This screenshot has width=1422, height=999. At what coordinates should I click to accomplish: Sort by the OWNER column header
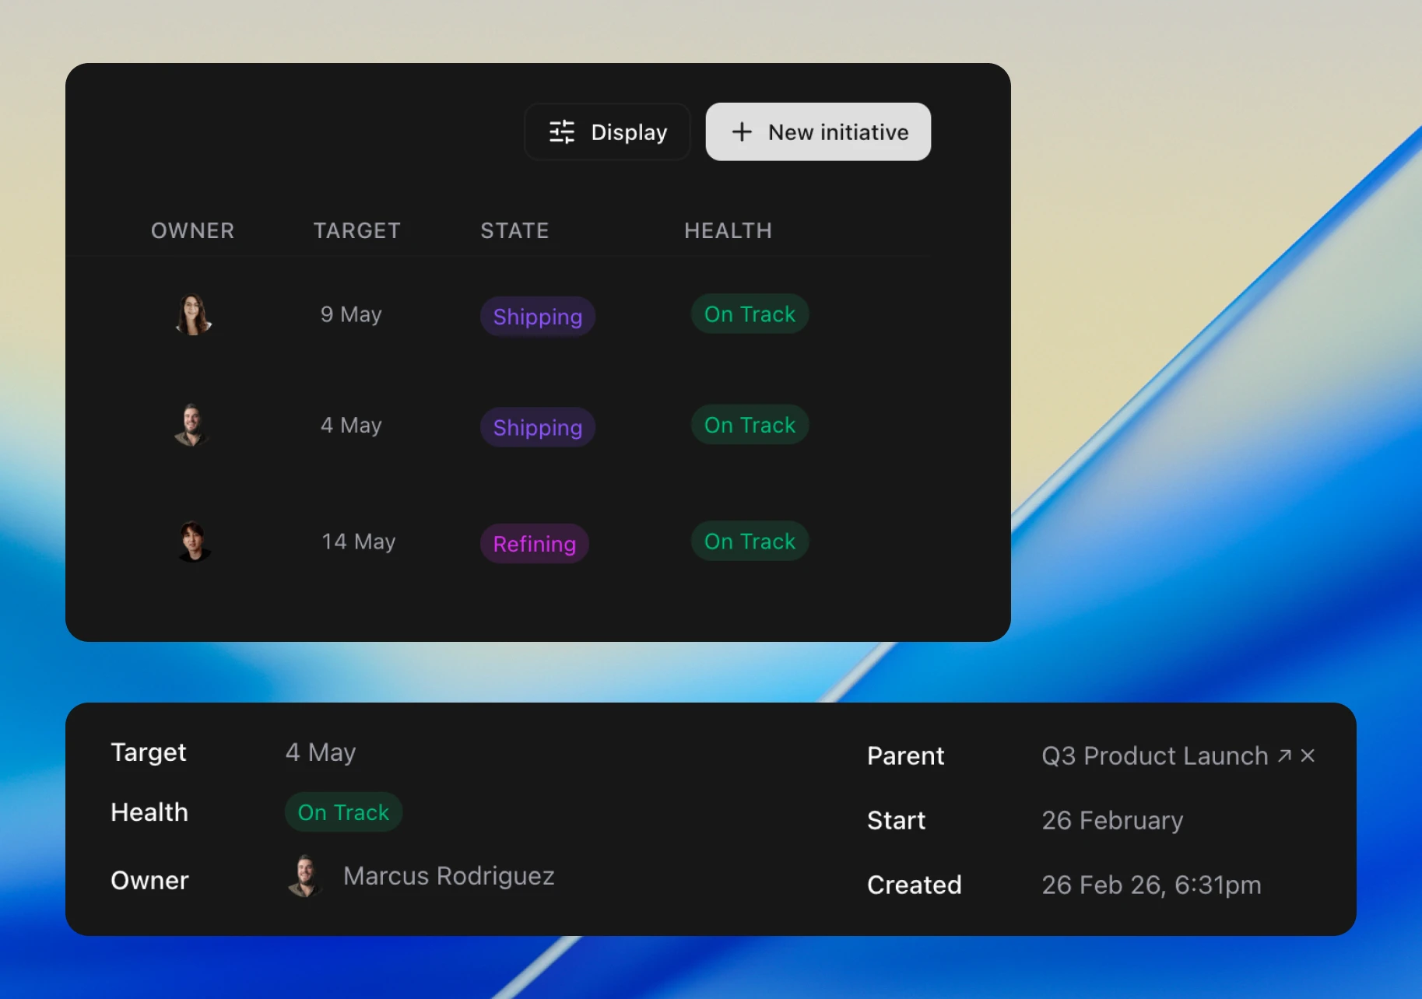[192, 231]
